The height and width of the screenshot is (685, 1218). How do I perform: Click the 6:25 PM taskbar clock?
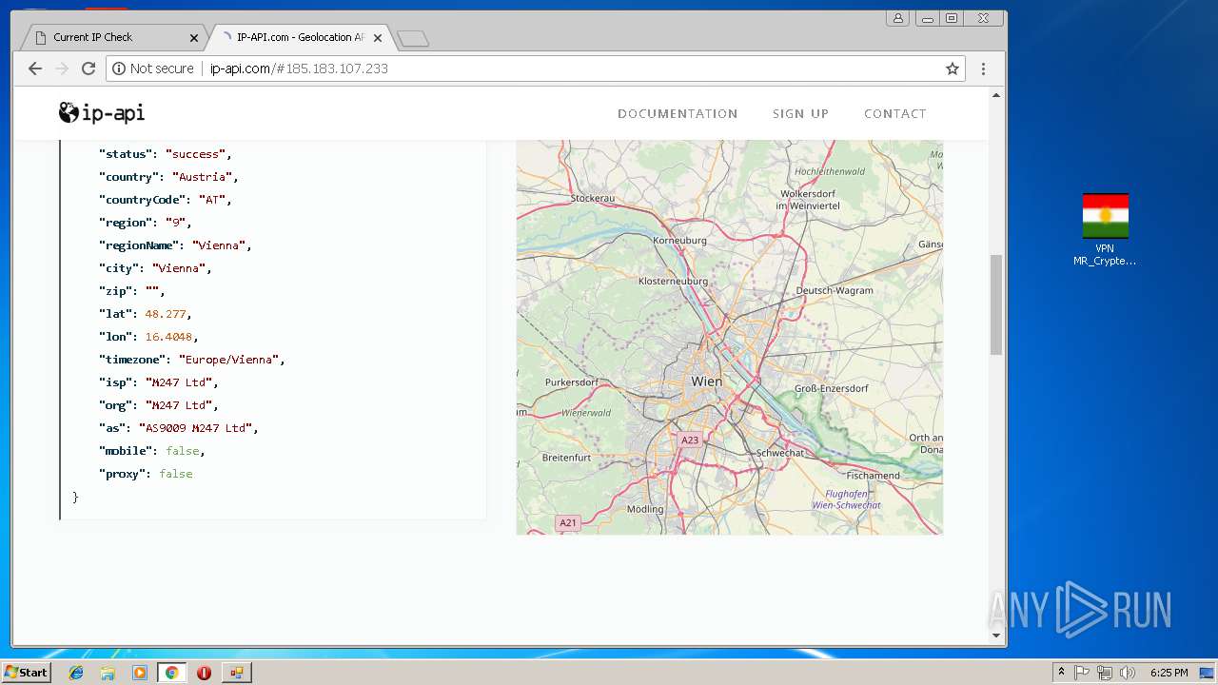tap(1169, 673)
